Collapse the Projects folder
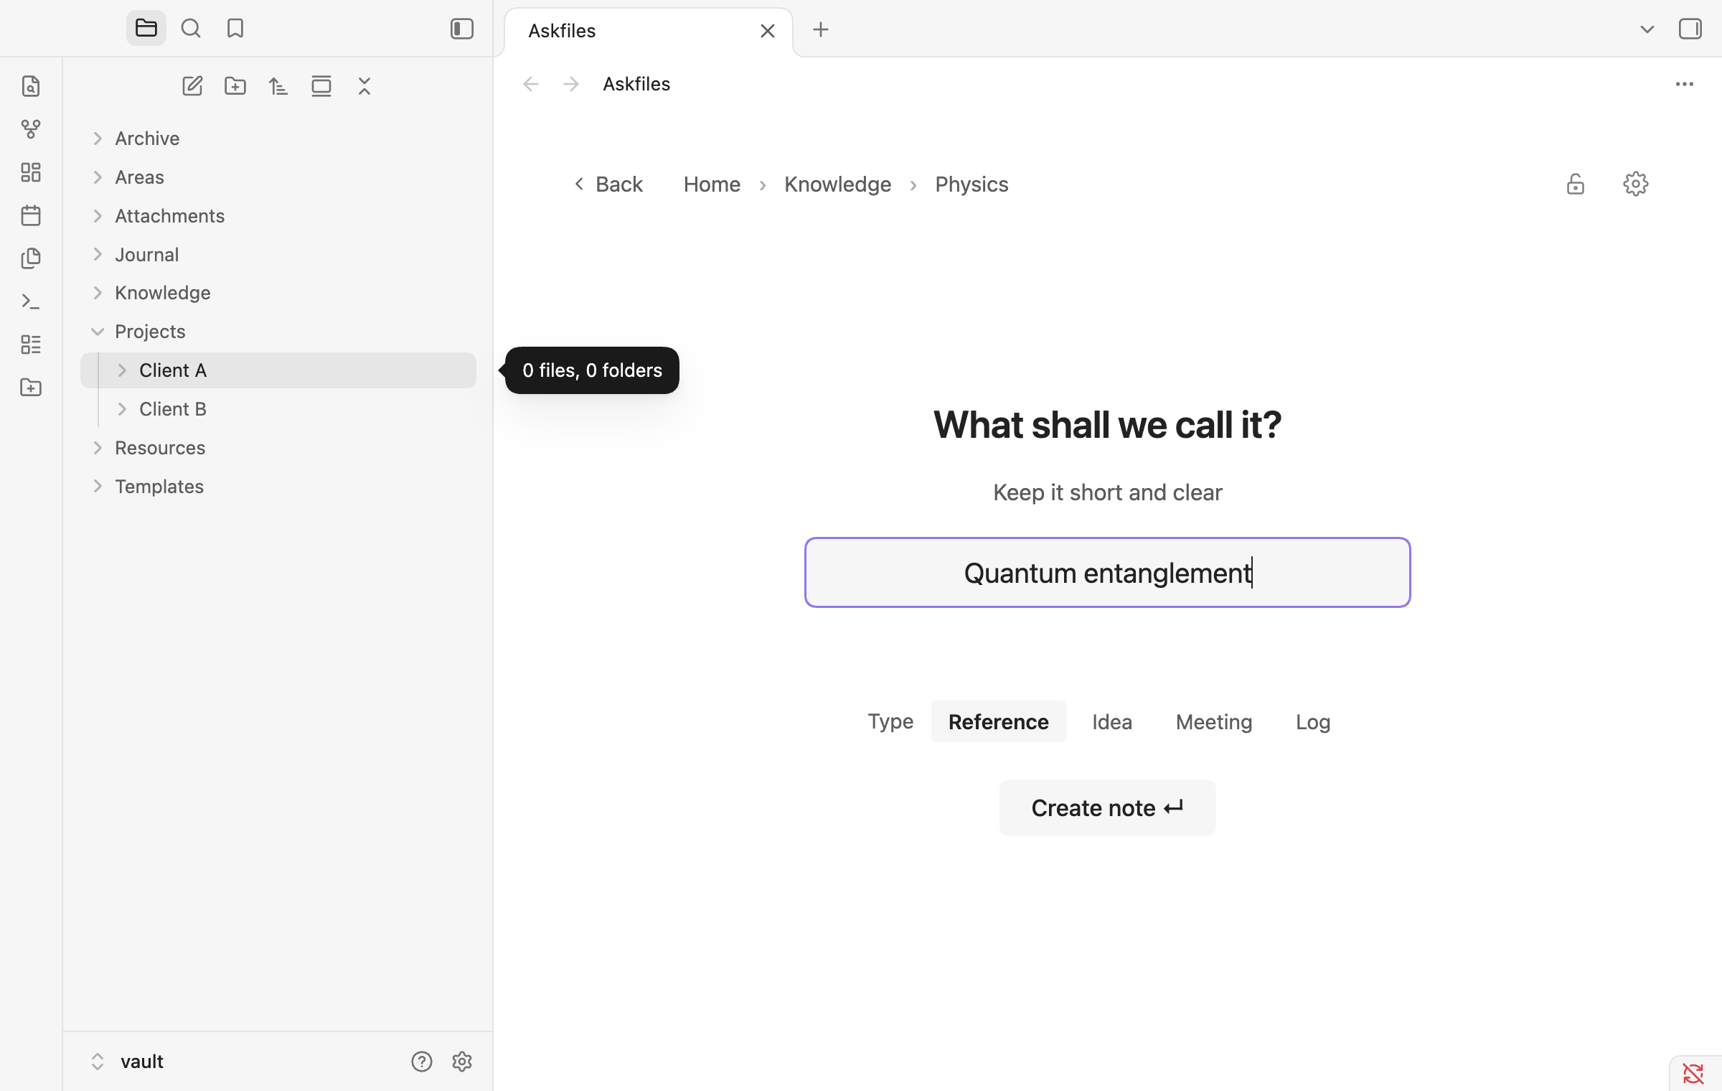The image size is (1722, 1091). pyautogui.click(x=98, y=332)
